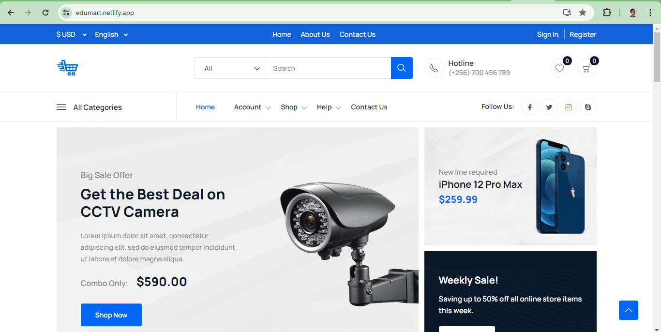Open the wishlist heart icon

[559, 68]
